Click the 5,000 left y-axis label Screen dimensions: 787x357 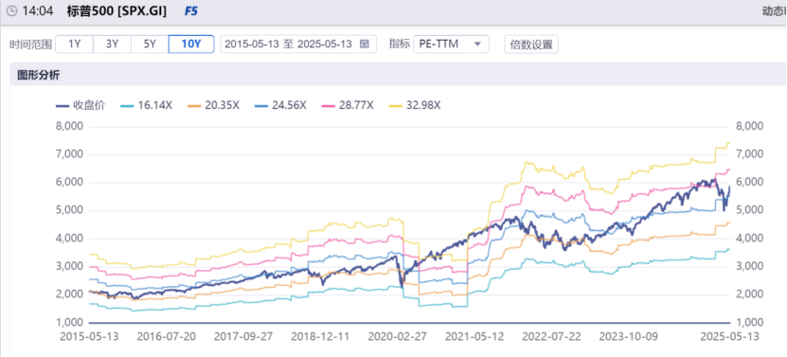[69, 210]
